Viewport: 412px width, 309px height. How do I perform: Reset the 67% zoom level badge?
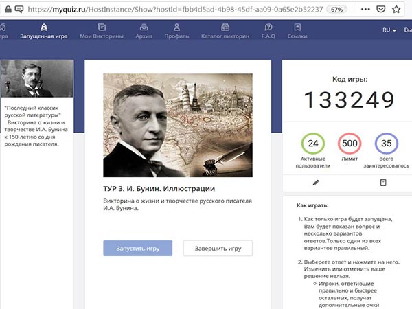(336, 10)
